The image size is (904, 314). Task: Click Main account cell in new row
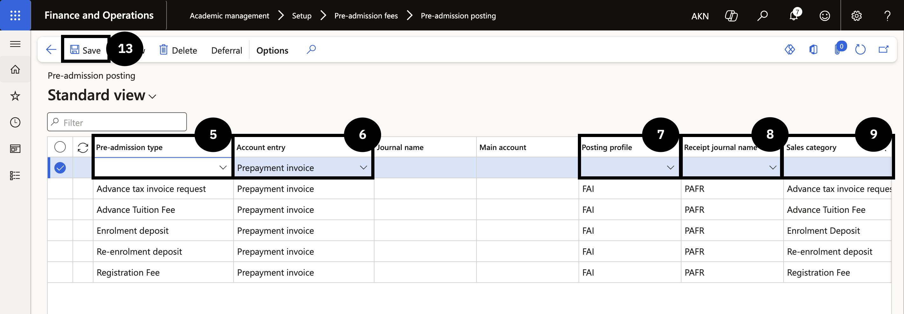[527, 168]
